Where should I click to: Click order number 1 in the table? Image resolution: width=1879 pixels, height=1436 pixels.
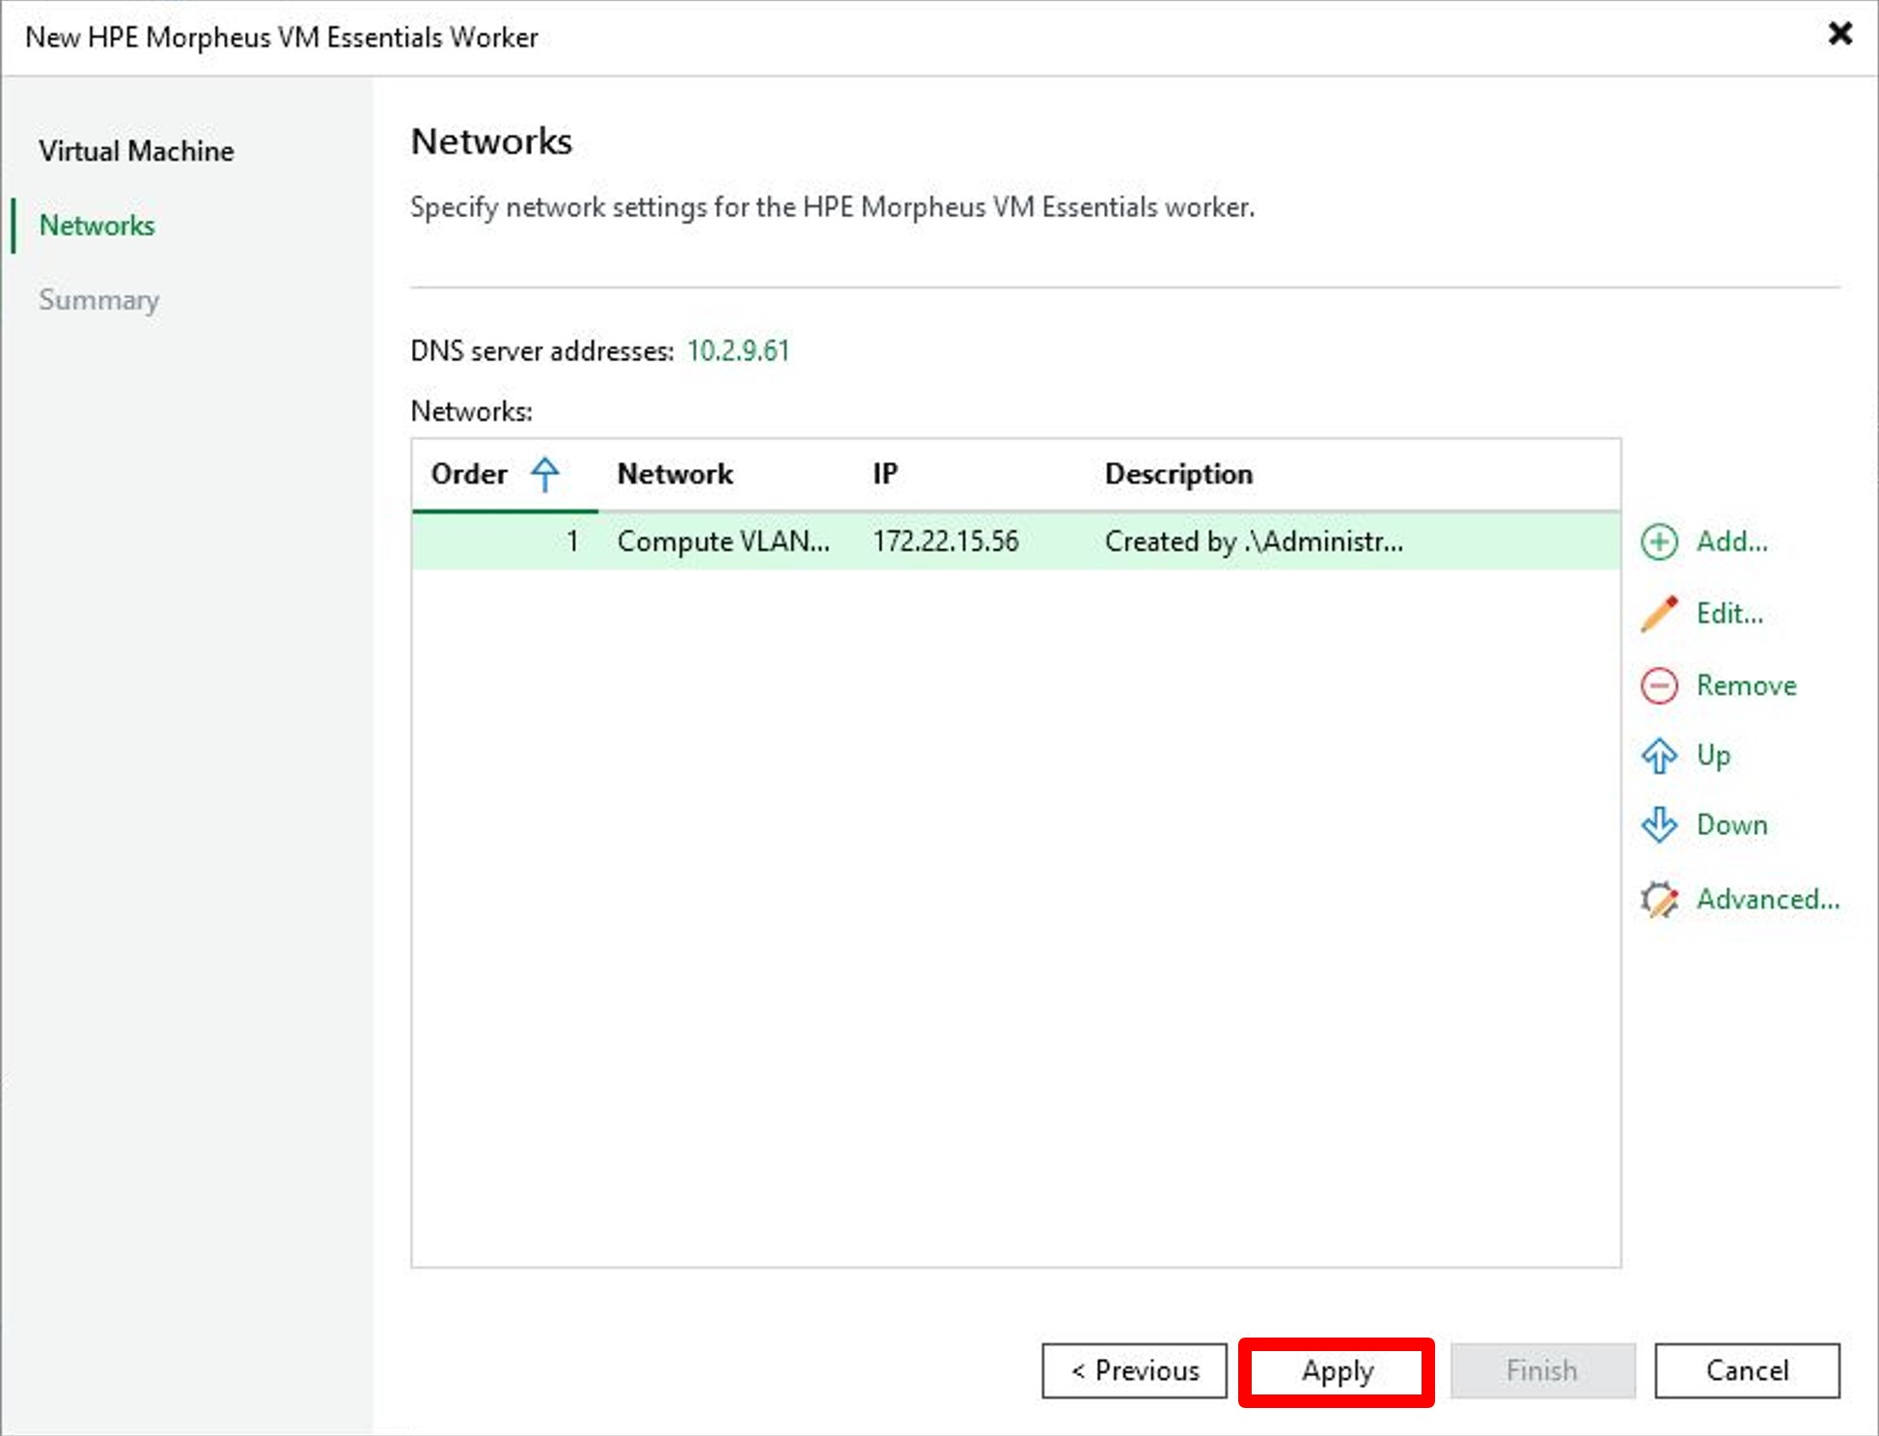coord(572,541)
